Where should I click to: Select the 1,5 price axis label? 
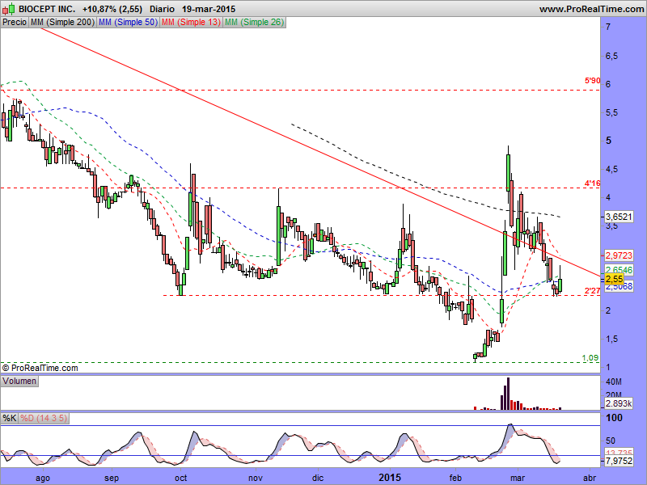pos(611,339)
